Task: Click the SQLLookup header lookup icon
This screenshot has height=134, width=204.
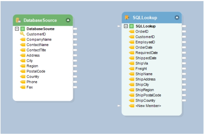Action: click(127, 18)
